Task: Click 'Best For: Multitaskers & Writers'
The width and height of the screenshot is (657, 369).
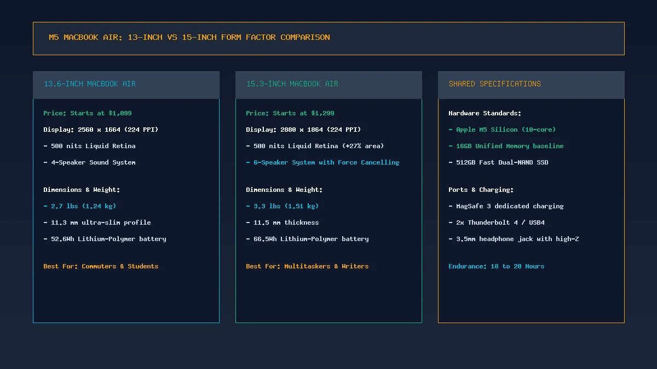Action: point(307,266)
